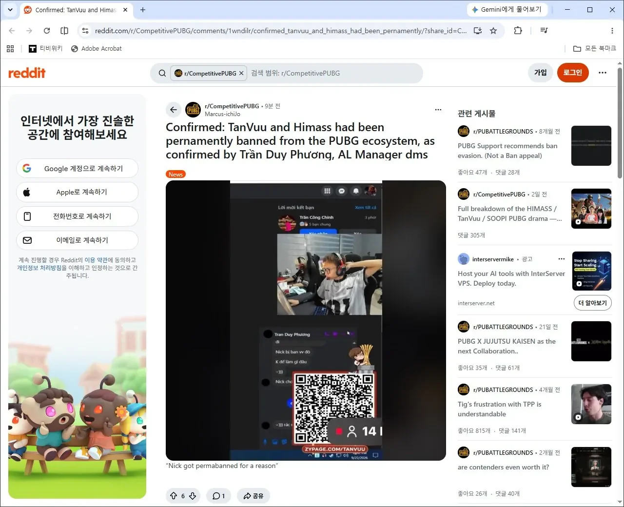Open the post's three-dot options menu
The width and height of the screenshot is (624, 507).
click(x=438, y=110)
